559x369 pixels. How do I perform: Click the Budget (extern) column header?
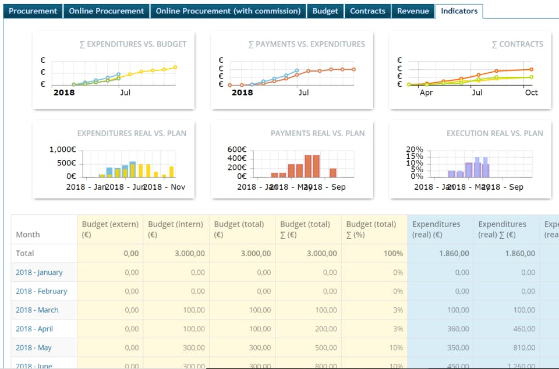pos(110,229)
